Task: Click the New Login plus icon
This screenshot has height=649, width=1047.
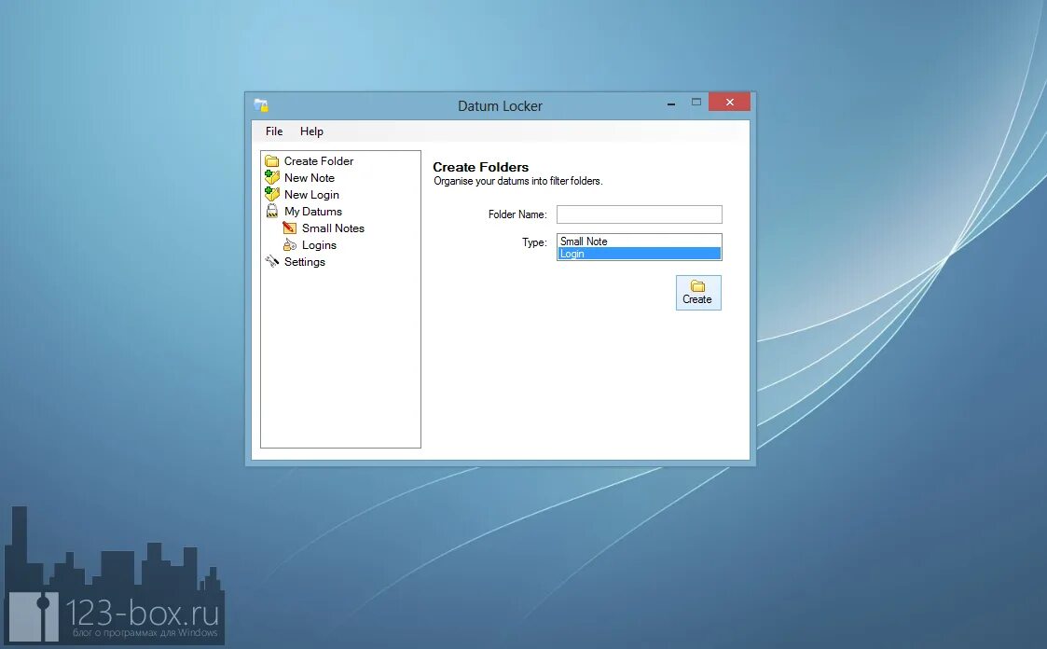Action: (x=271, y=194)
